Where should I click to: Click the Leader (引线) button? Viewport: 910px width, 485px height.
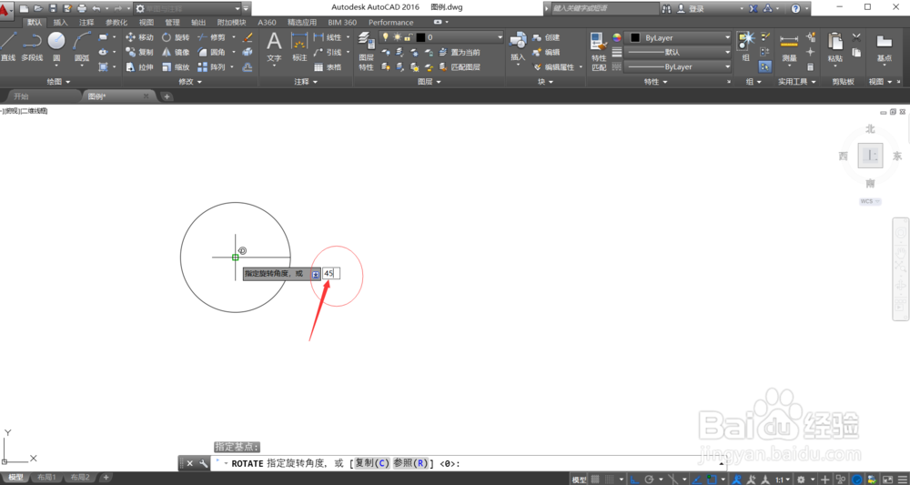point(328,52)
